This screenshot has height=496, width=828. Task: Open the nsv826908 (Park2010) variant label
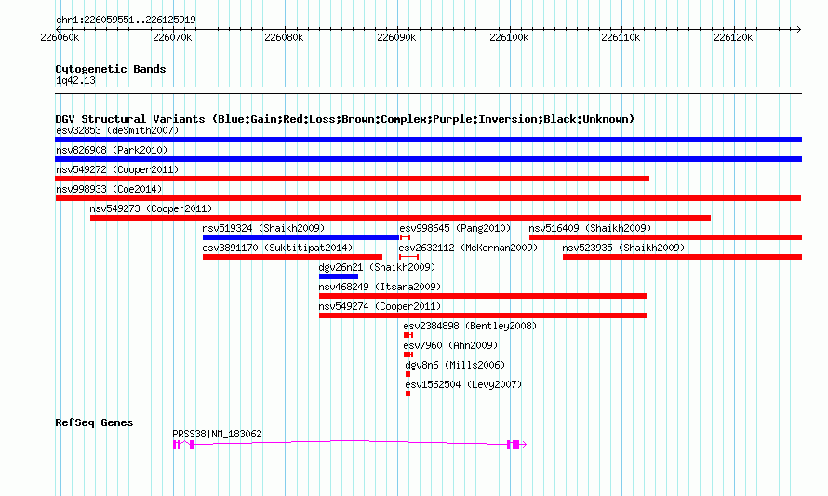point(112,150)
